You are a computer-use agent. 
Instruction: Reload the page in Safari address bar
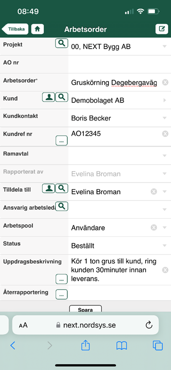tap(149, 325)
